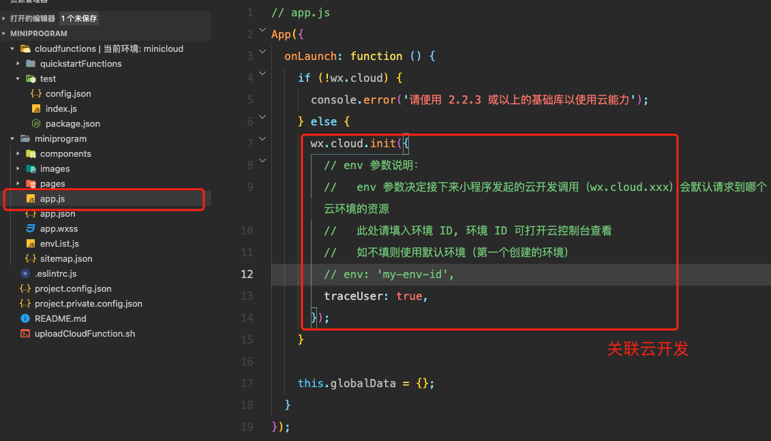Click the app.wxss stylesheet icon
The width and height of the screenshot is (771, 441).
point(31,228)
